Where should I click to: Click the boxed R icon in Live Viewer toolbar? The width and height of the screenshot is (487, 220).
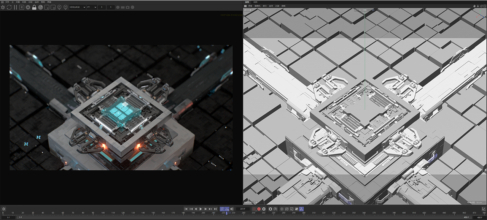coord(22,7)
